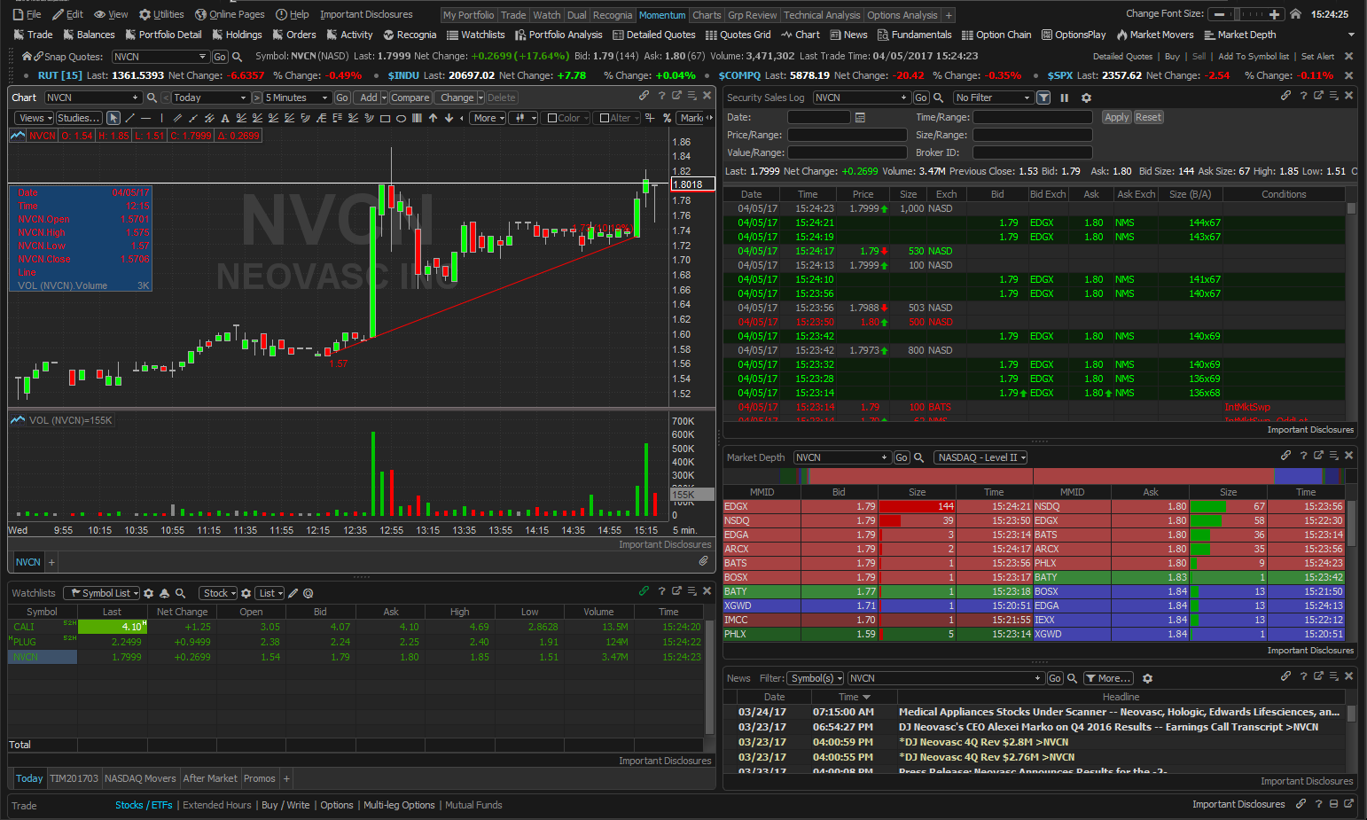This screenshot has height=820, width=1367.
Task: Pop out the Chart panel window
Action: 676,96
